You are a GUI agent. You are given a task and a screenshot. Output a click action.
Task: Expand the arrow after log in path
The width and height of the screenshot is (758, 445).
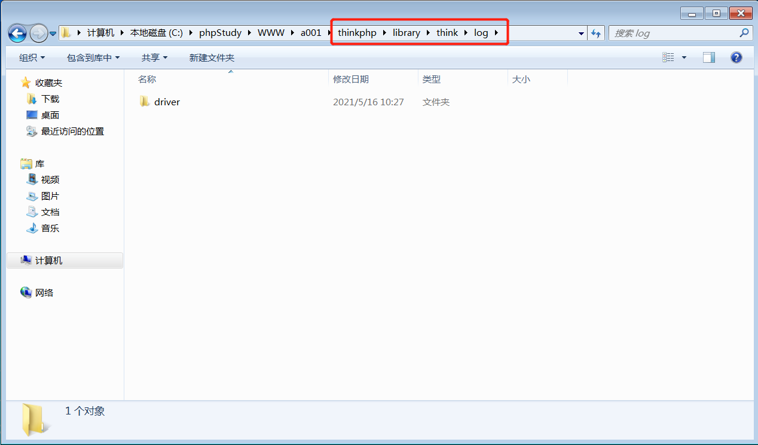pyautogui.click(x=496, y=33)
